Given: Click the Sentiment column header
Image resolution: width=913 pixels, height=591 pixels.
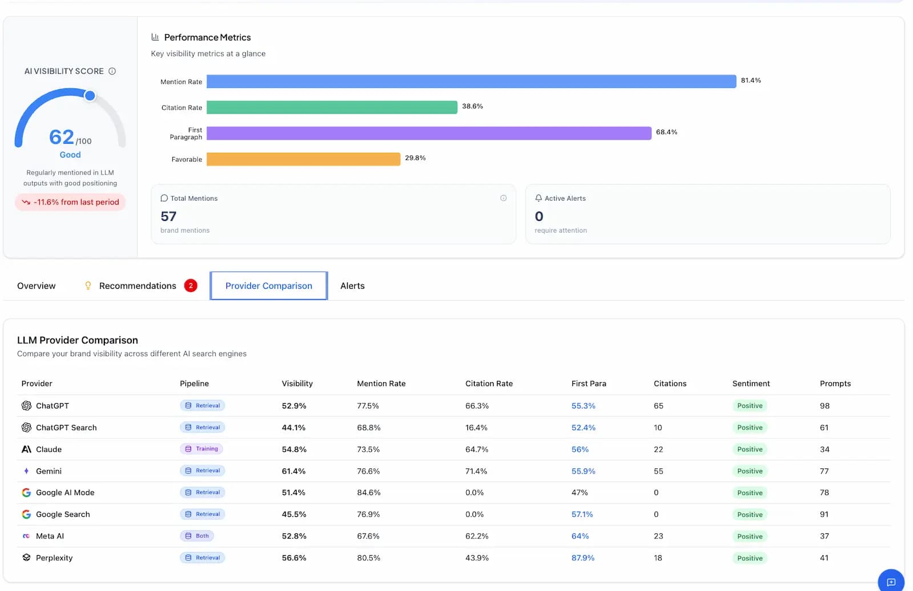Looking at the screenshot, I should [751, 383].
